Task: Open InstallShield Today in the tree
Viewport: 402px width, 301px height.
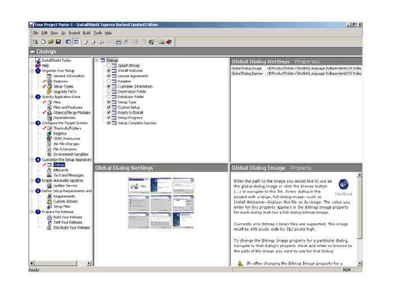Action: [x=56, y=60]
